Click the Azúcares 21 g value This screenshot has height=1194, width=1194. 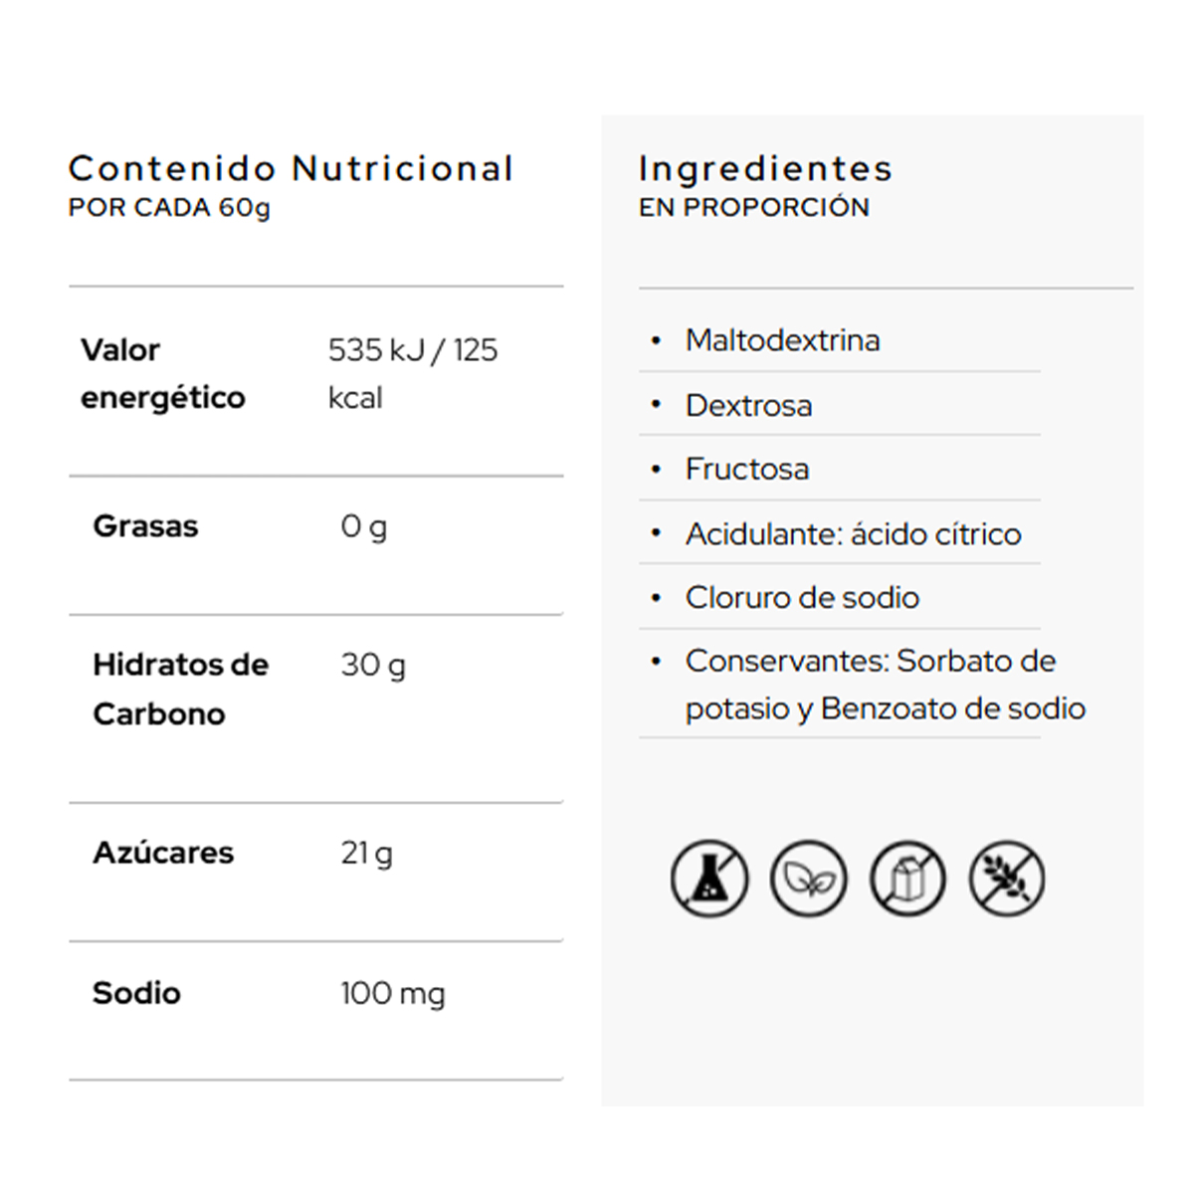click(x=366, y=854)
